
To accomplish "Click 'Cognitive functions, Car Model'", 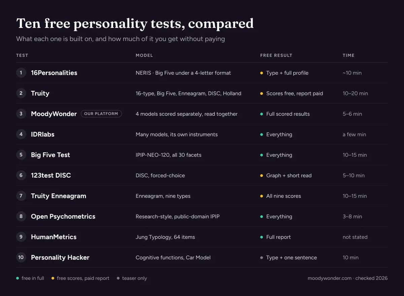I will point(173,257).
